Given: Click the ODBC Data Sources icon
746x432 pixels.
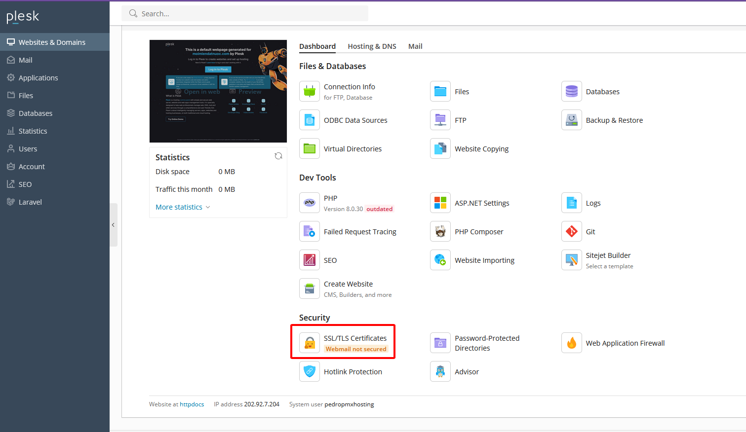Looking at the screenshot, I should tap(310, 120).
